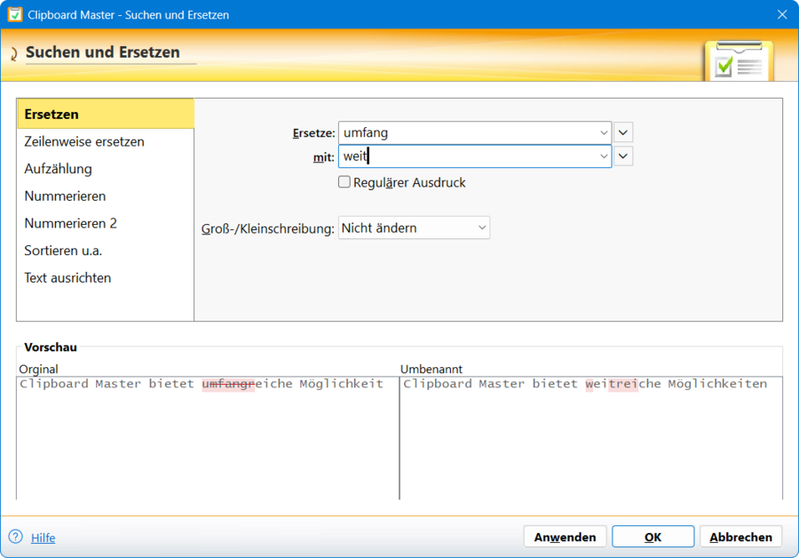The width and height of the screenshot is (799, 558).
Task: Click the help question mark icon
Action: (16, 537)
